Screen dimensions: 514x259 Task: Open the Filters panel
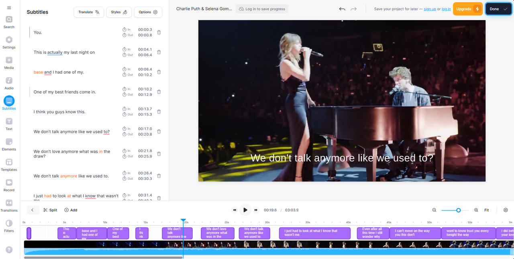tap(9, 226)
